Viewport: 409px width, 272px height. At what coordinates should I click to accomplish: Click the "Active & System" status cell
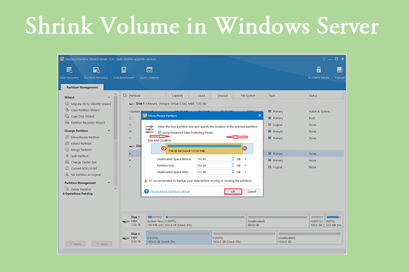point(319,112)
